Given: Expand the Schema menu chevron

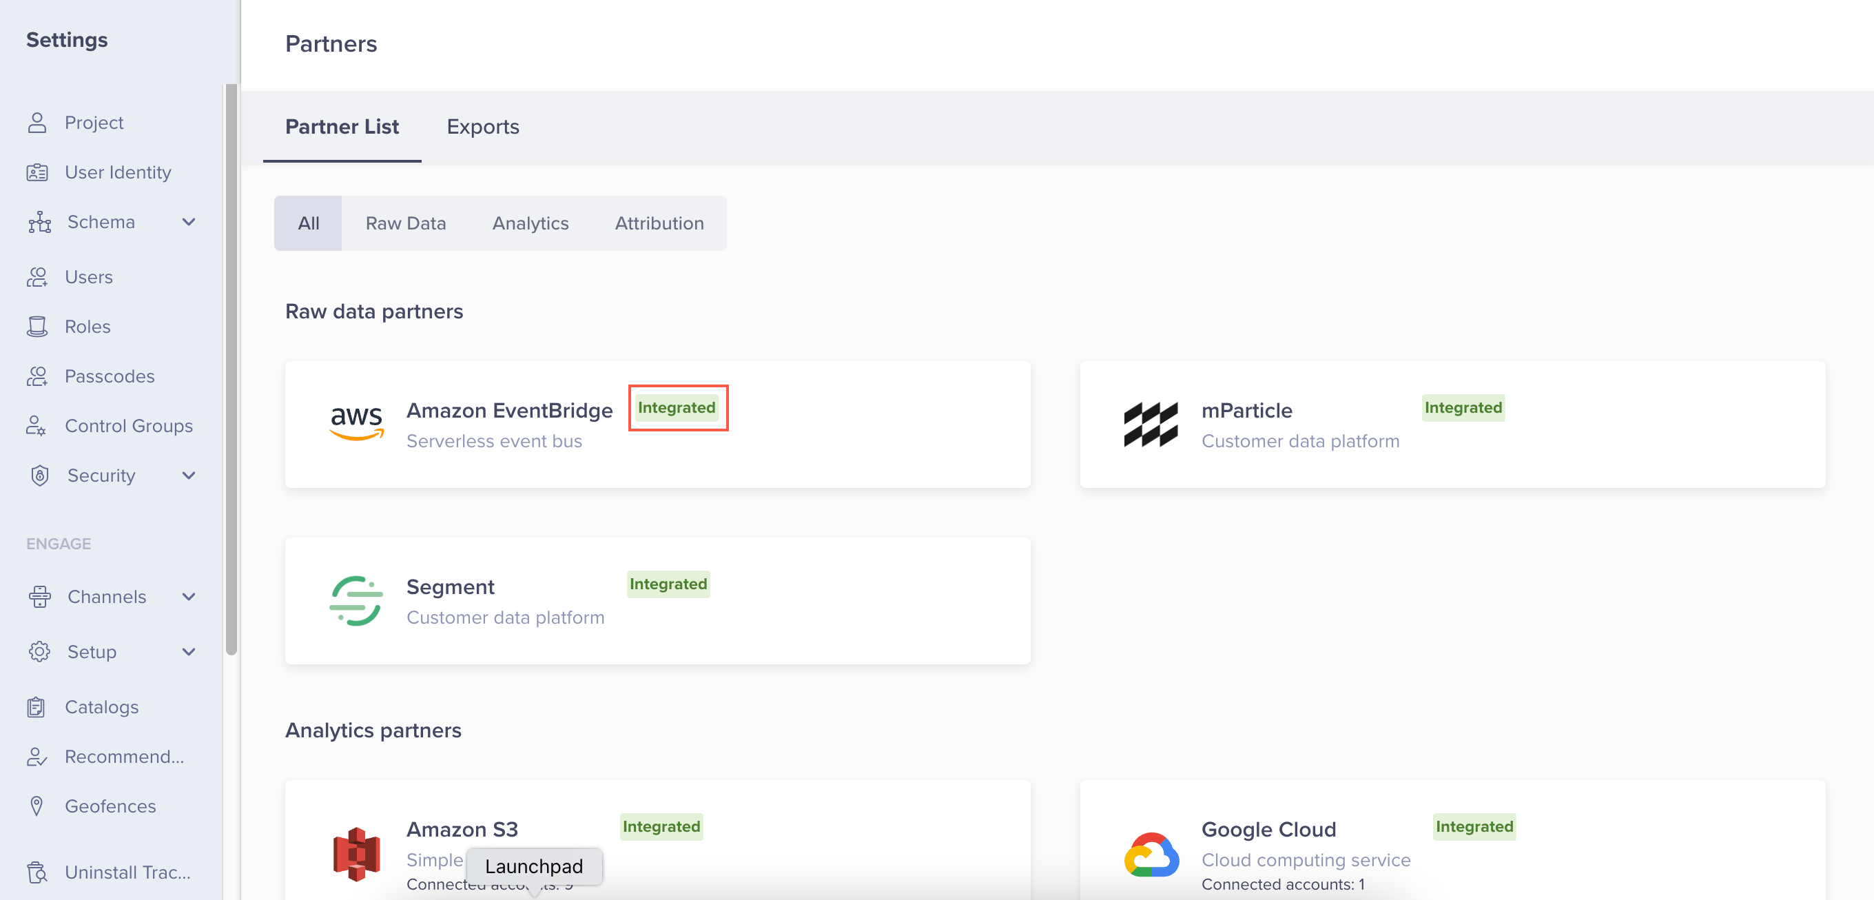Looking at the screenshot, I should pyautogui.click(x=188, y=222).
